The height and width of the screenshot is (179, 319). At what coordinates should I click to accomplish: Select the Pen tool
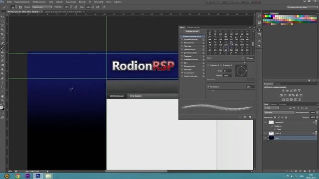point(2,79)
